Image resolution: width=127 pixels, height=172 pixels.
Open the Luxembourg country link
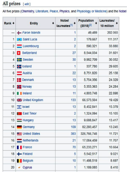[31, 46]
